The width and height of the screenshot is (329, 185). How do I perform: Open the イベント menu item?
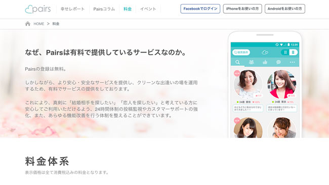tap(148, 9)
